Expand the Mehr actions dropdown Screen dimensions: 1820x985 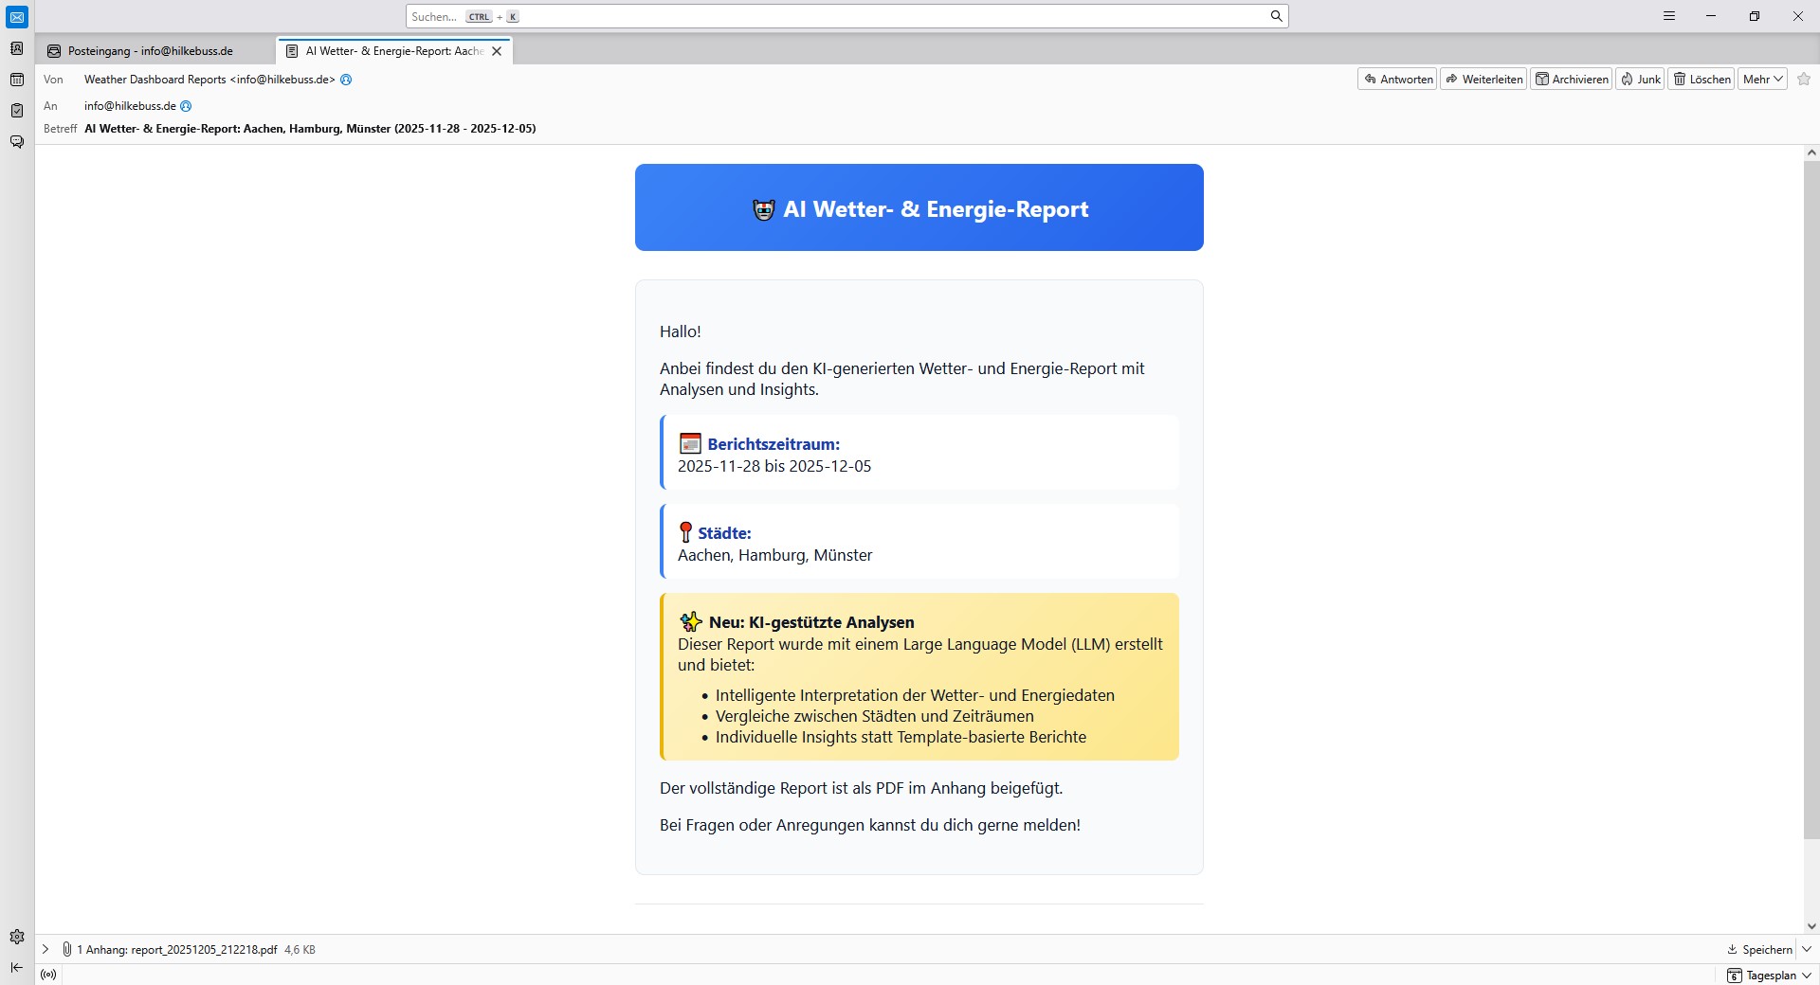pyautogui.click(x=1762, y=80)
